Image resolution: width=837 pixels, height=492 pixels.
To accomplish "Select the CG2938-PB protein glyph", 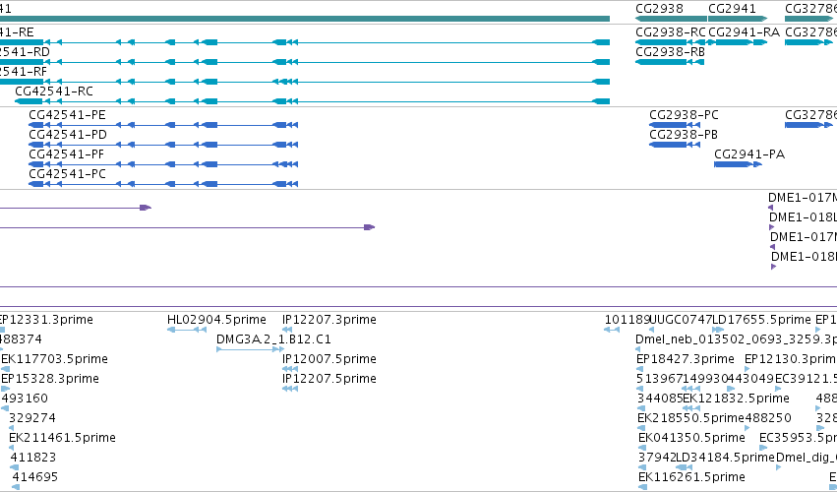I will point(675,145).
